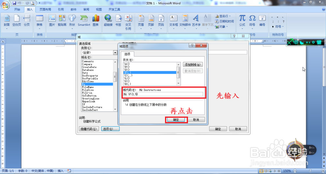Insert a Number (编号)
Image resolution: width=326 pixels, height=174 pixels.
262,21
